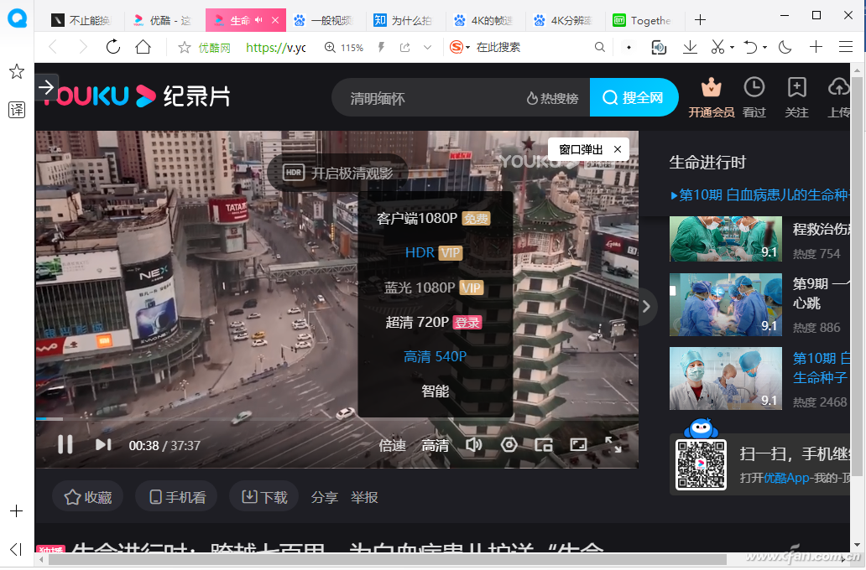Open the 115% zoom level control
Image resolution: width=866 pixels, height=570 pixels.
(x=343, y=48)
